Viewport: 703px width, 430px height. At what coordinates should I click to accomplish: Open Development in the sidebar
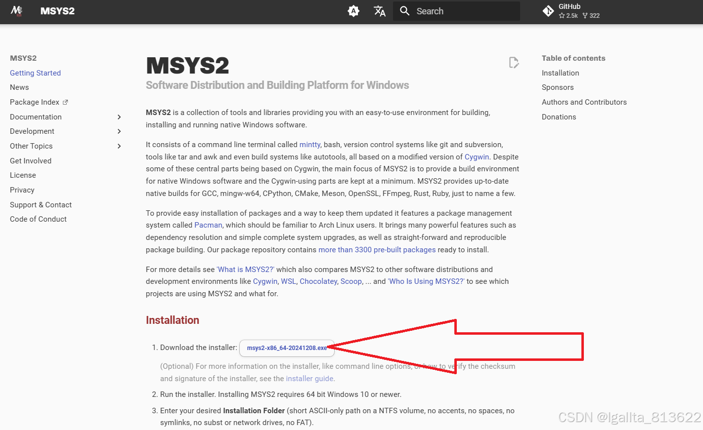32,131
